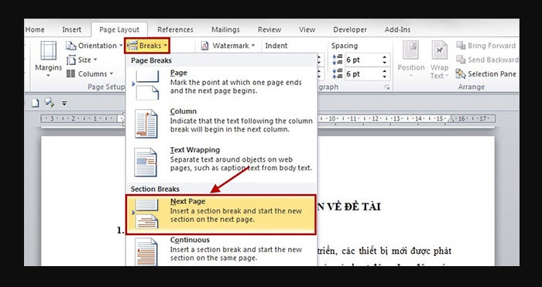The image size is (542, 287).
Task: Click the Column break thumbnail icon
Action: tap(146, 124)
